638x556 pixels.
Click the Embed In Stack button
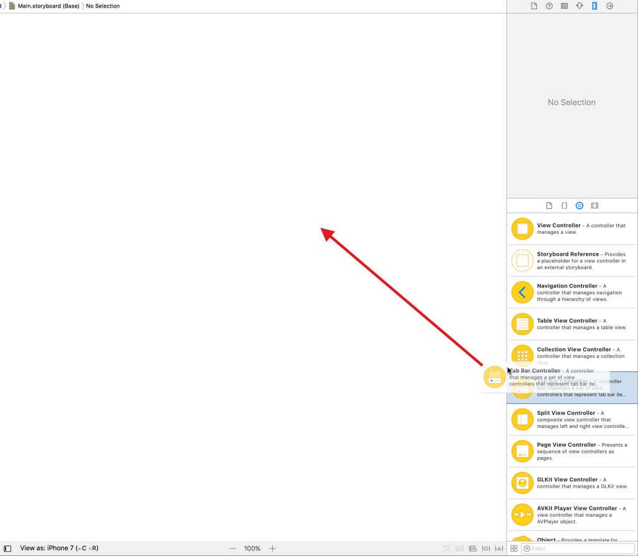(460, 549)
